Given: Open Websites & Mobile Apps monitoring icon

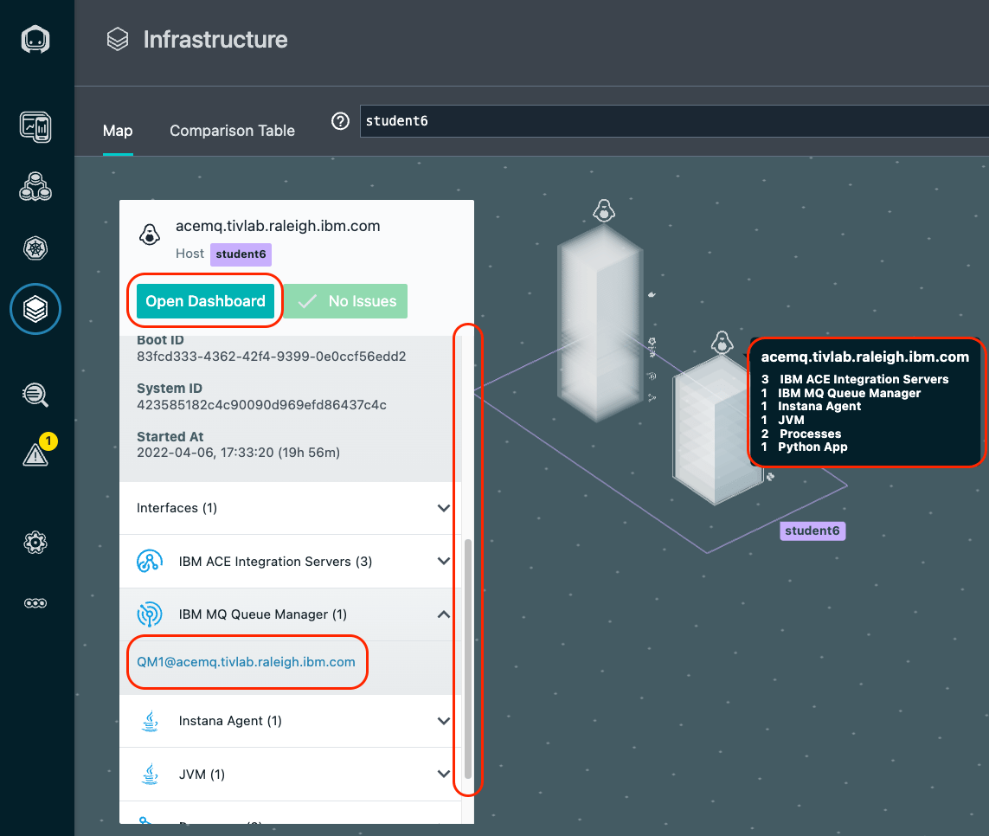Looking at the screenshot, I should 35,127.
